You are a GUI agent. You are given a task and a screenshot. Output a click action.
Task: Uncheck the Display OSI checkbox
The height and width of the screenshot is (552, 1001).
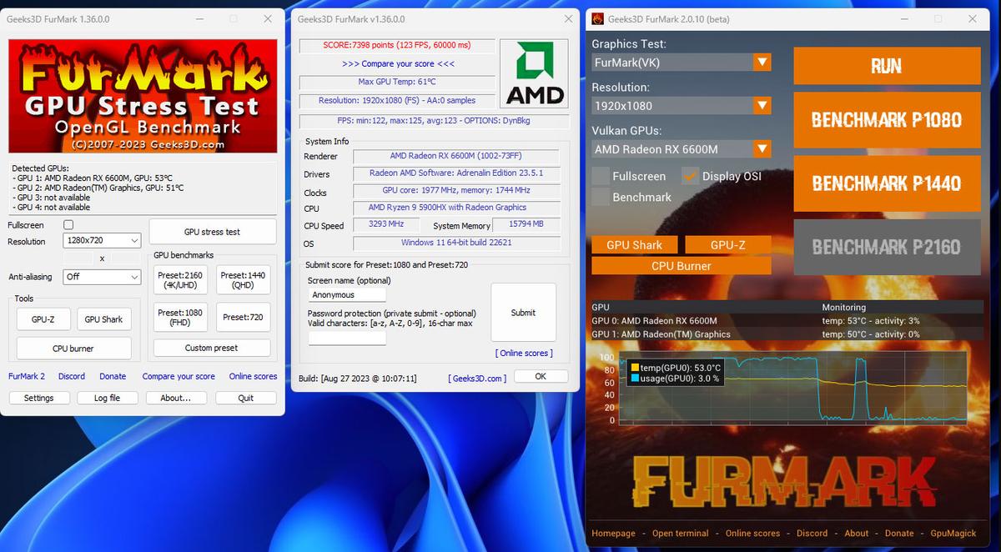[x=690, y=176]
